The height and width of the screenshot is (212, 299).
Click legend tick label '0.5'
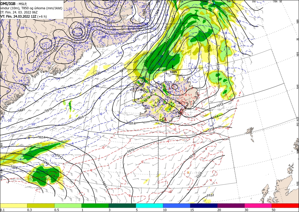point(57,210)
